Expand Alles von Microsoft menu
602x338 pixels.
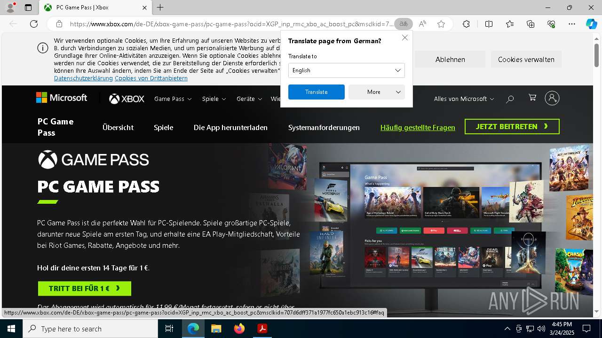point(464,99)
